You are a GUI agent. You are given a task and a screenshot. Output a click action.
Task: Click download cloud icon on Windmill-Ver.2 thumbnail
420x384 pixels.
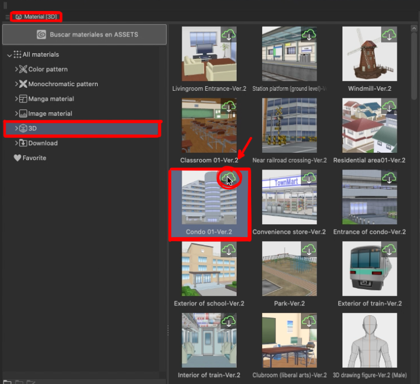tap(389, 35)
